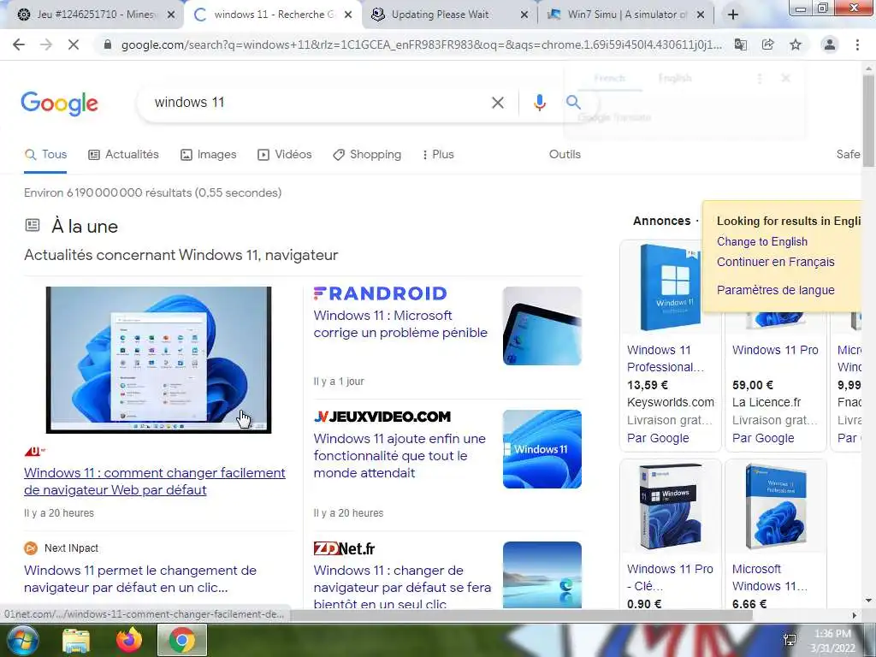Open the 01net article about changer facilement de navigateur
Viewport: 876px width, 657px height.
[155, 482]
